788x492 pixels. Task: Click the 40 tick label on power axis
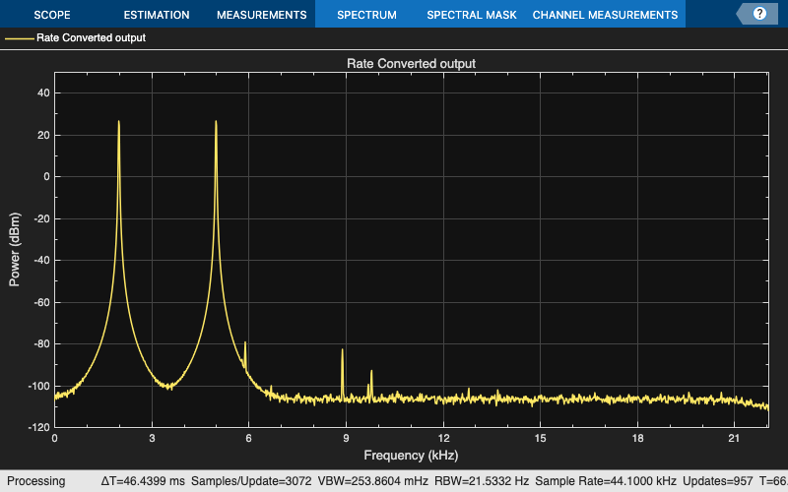43,92
